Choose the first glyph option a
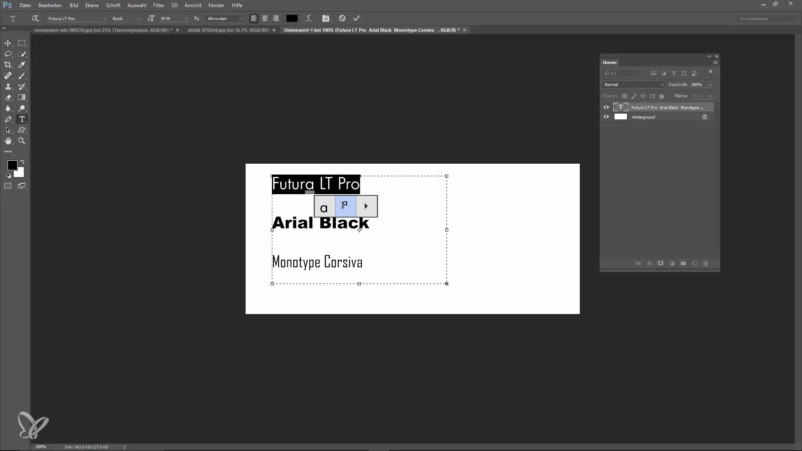This screenshot has height=451, width=802. [325, 206]
